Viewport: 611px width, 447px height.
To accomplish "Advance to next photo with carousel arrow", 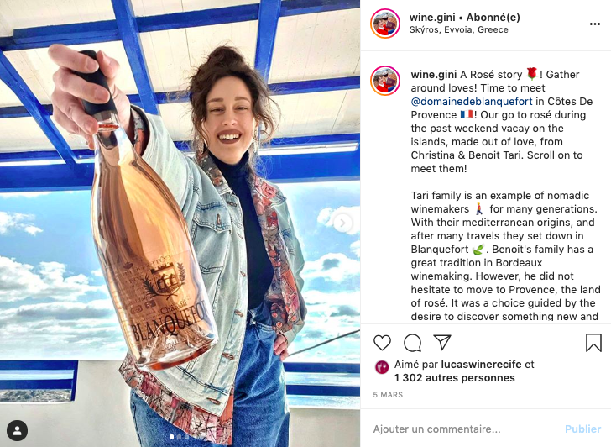I will [342, 223].
